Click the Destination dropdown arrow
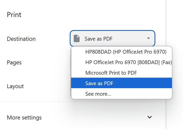The width and height of the screenshot is (183, 129). 149,38
